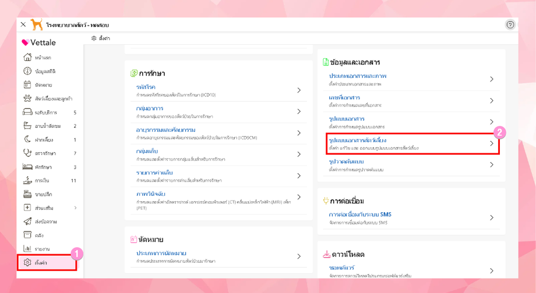Screen dimensions: 536x293
Task: Open the help question mark icon
Action: 510,24
